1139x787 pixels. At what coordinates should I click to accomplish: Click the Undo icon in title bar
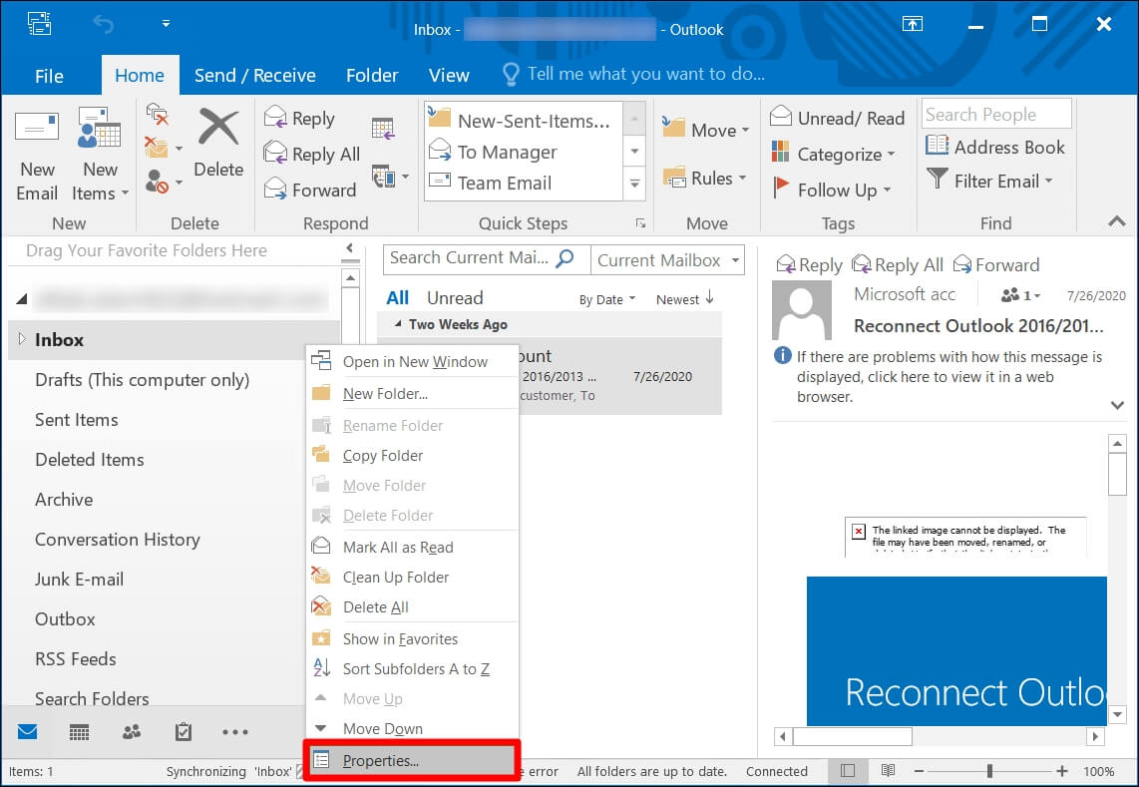pos(104,25)
